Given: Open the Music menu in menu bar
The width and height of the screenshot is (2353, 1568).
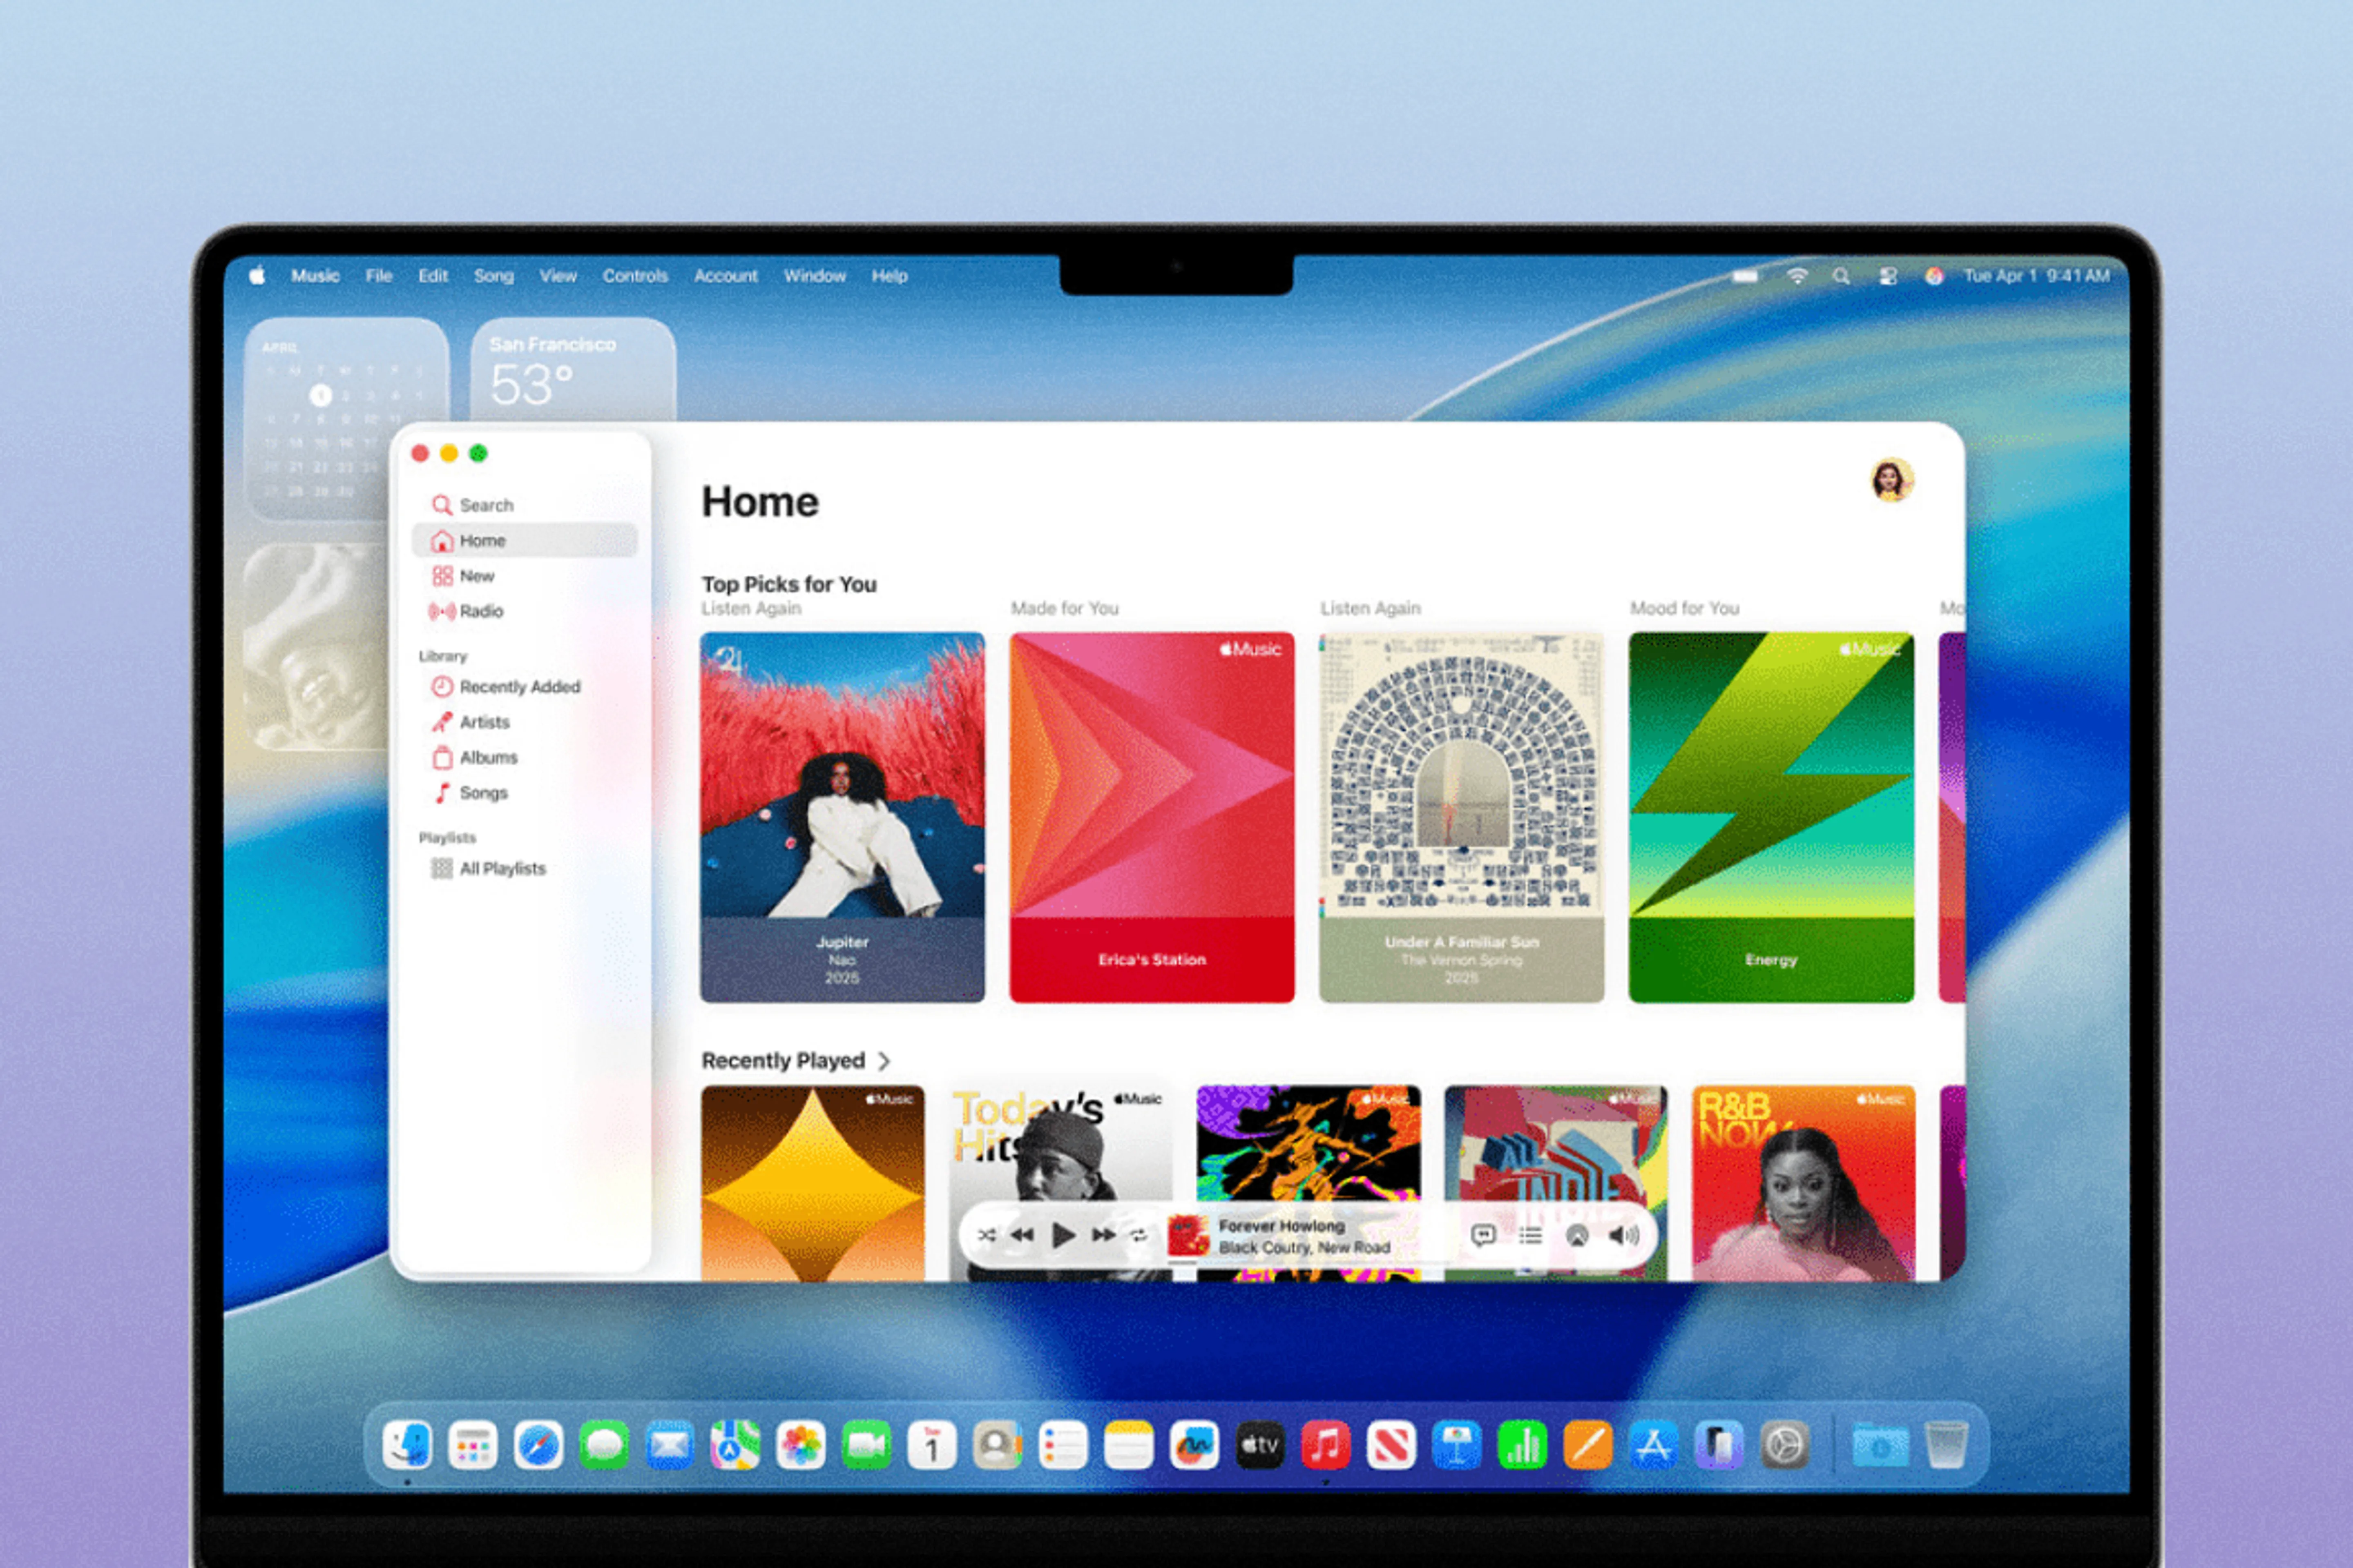Looking at the screenshot, I should pyautogui.click(x=315, y=276).
